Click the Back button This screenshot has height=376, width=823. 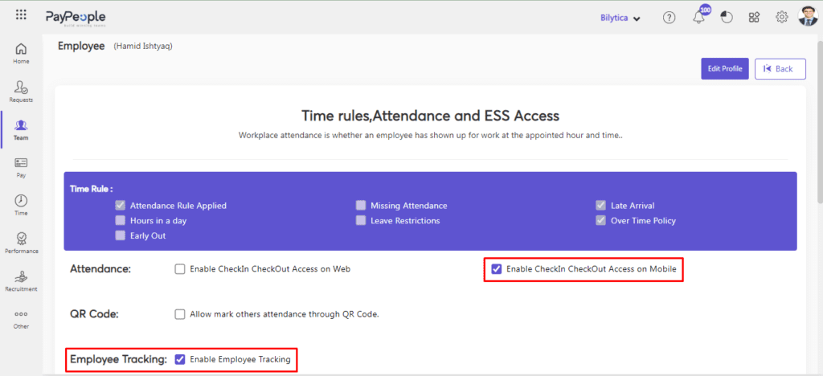tap(780, 68)
